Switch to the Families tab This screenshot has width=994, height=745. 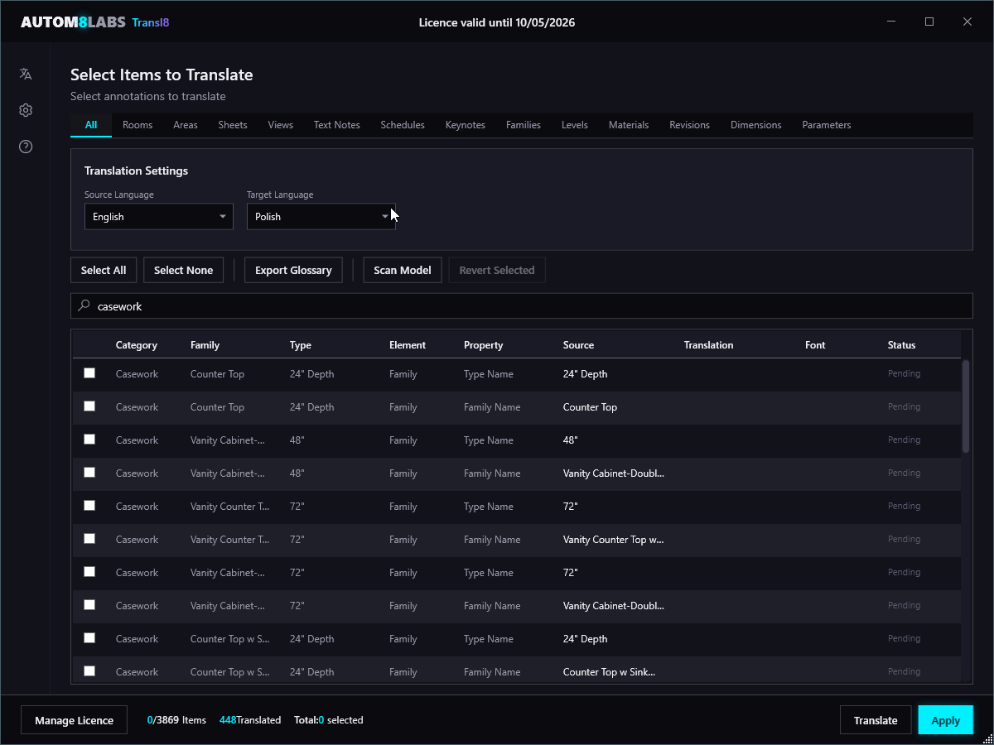pos(524,125)
